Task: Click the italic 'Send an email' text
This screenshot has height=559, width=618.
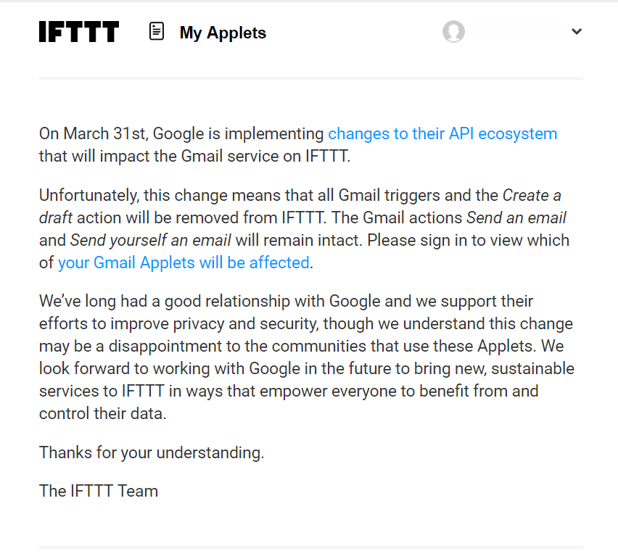Action: click(516, 218)
